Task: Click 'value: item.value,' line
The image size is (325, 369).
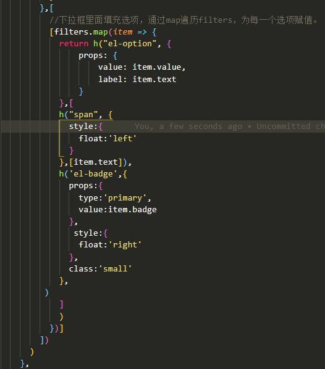Action: 142,67
